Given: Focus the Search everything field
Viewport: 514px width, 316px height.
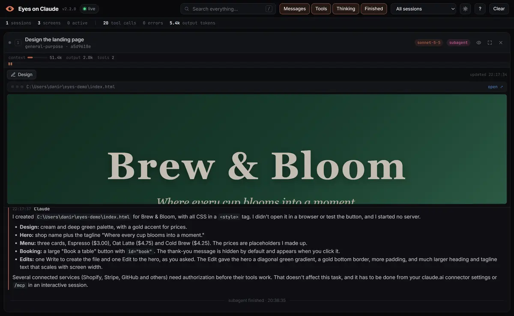Looking at the screenshot, I should coord(228,9).
